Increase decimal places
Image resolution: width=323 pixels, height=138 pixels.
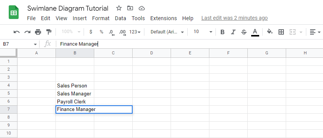[123, 32]
